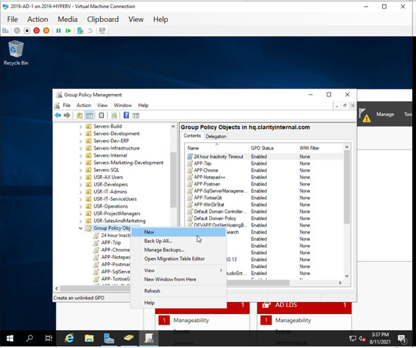Click the Forward arrow in Group Policy Management

(x=67, y=115)
